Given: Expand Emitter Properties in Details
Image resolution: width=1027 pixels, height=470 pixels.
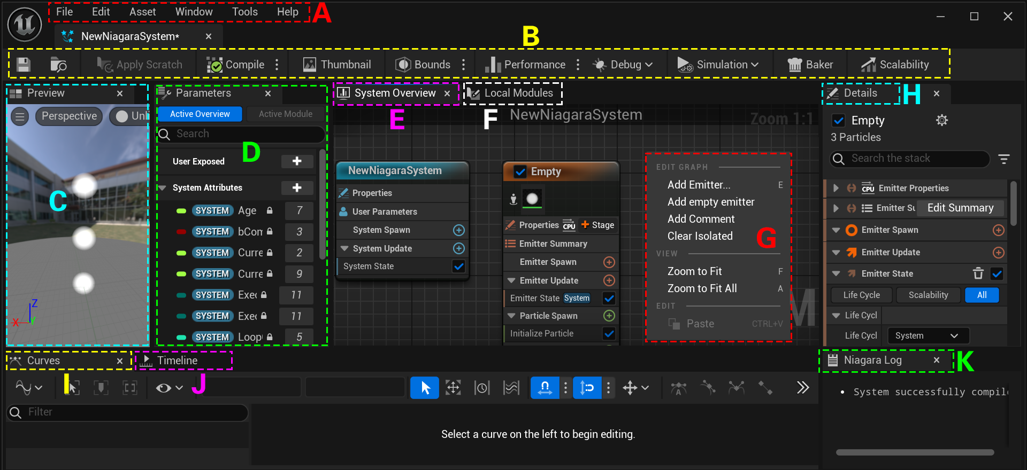Looking at the screenshot, I should 836,188.
